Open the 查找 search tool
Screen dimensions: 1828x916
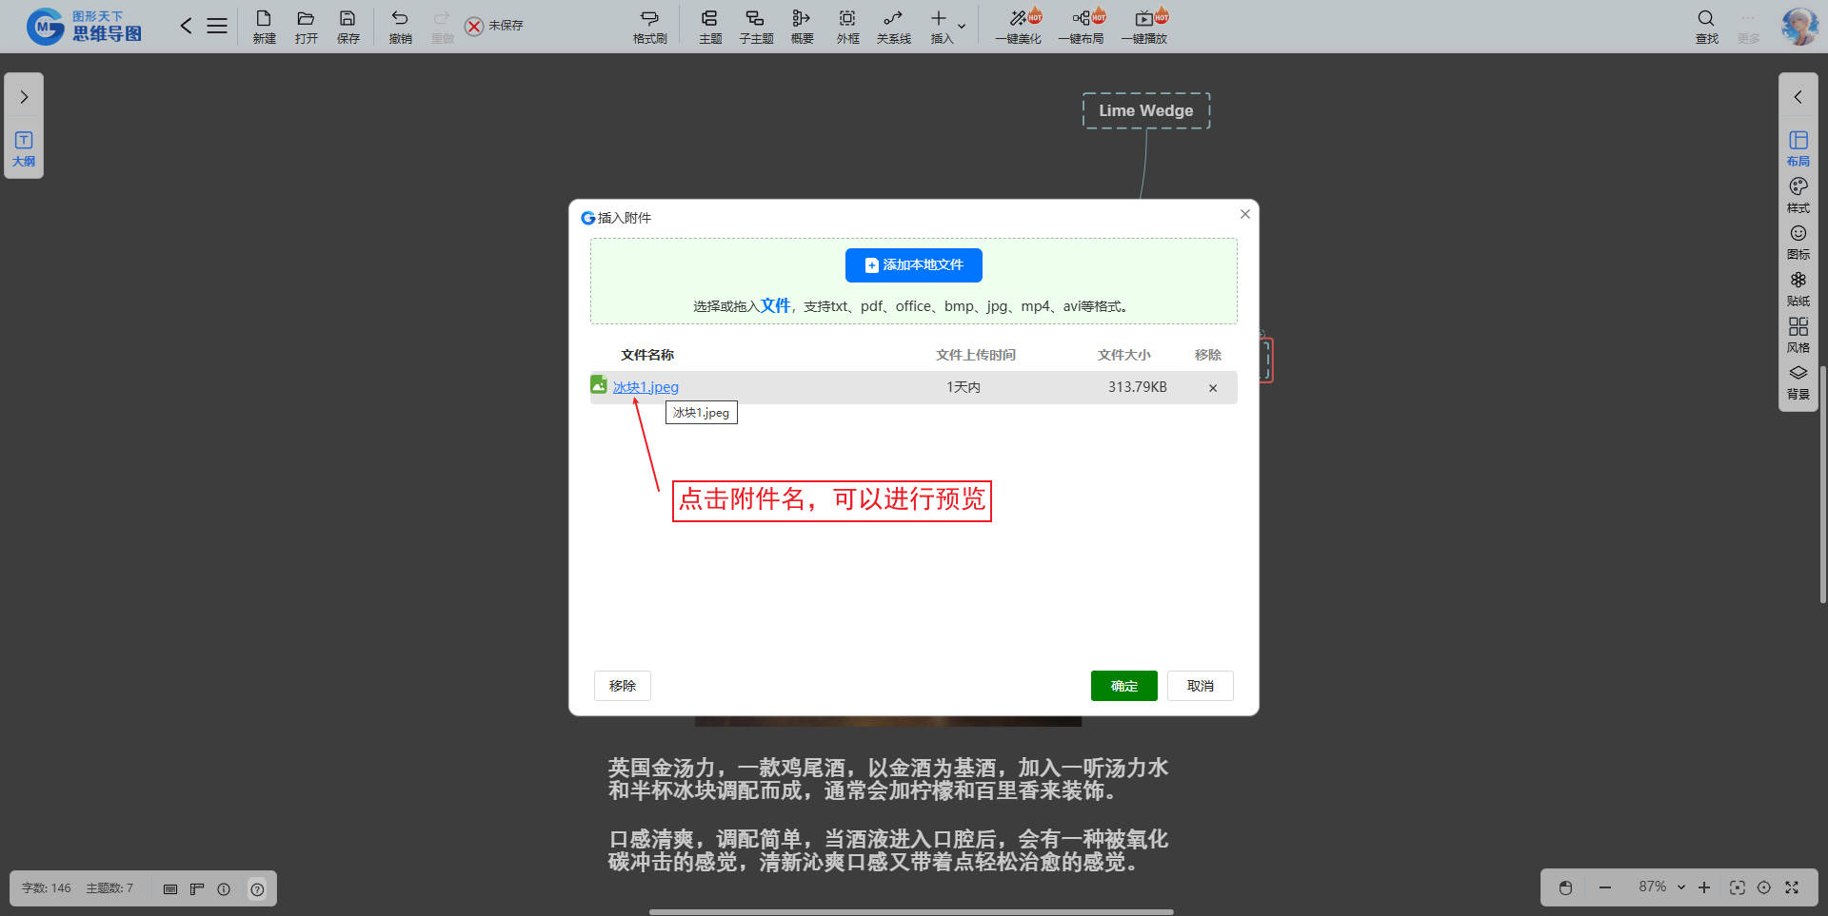(x=1706, y=26)
